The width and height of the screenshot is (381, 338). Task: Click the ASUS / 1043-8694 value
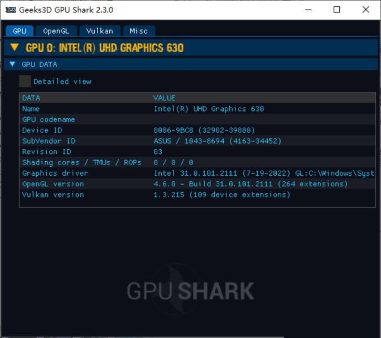pos(218,141)
